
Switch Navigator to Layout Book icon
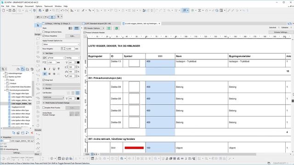[28, 69]
